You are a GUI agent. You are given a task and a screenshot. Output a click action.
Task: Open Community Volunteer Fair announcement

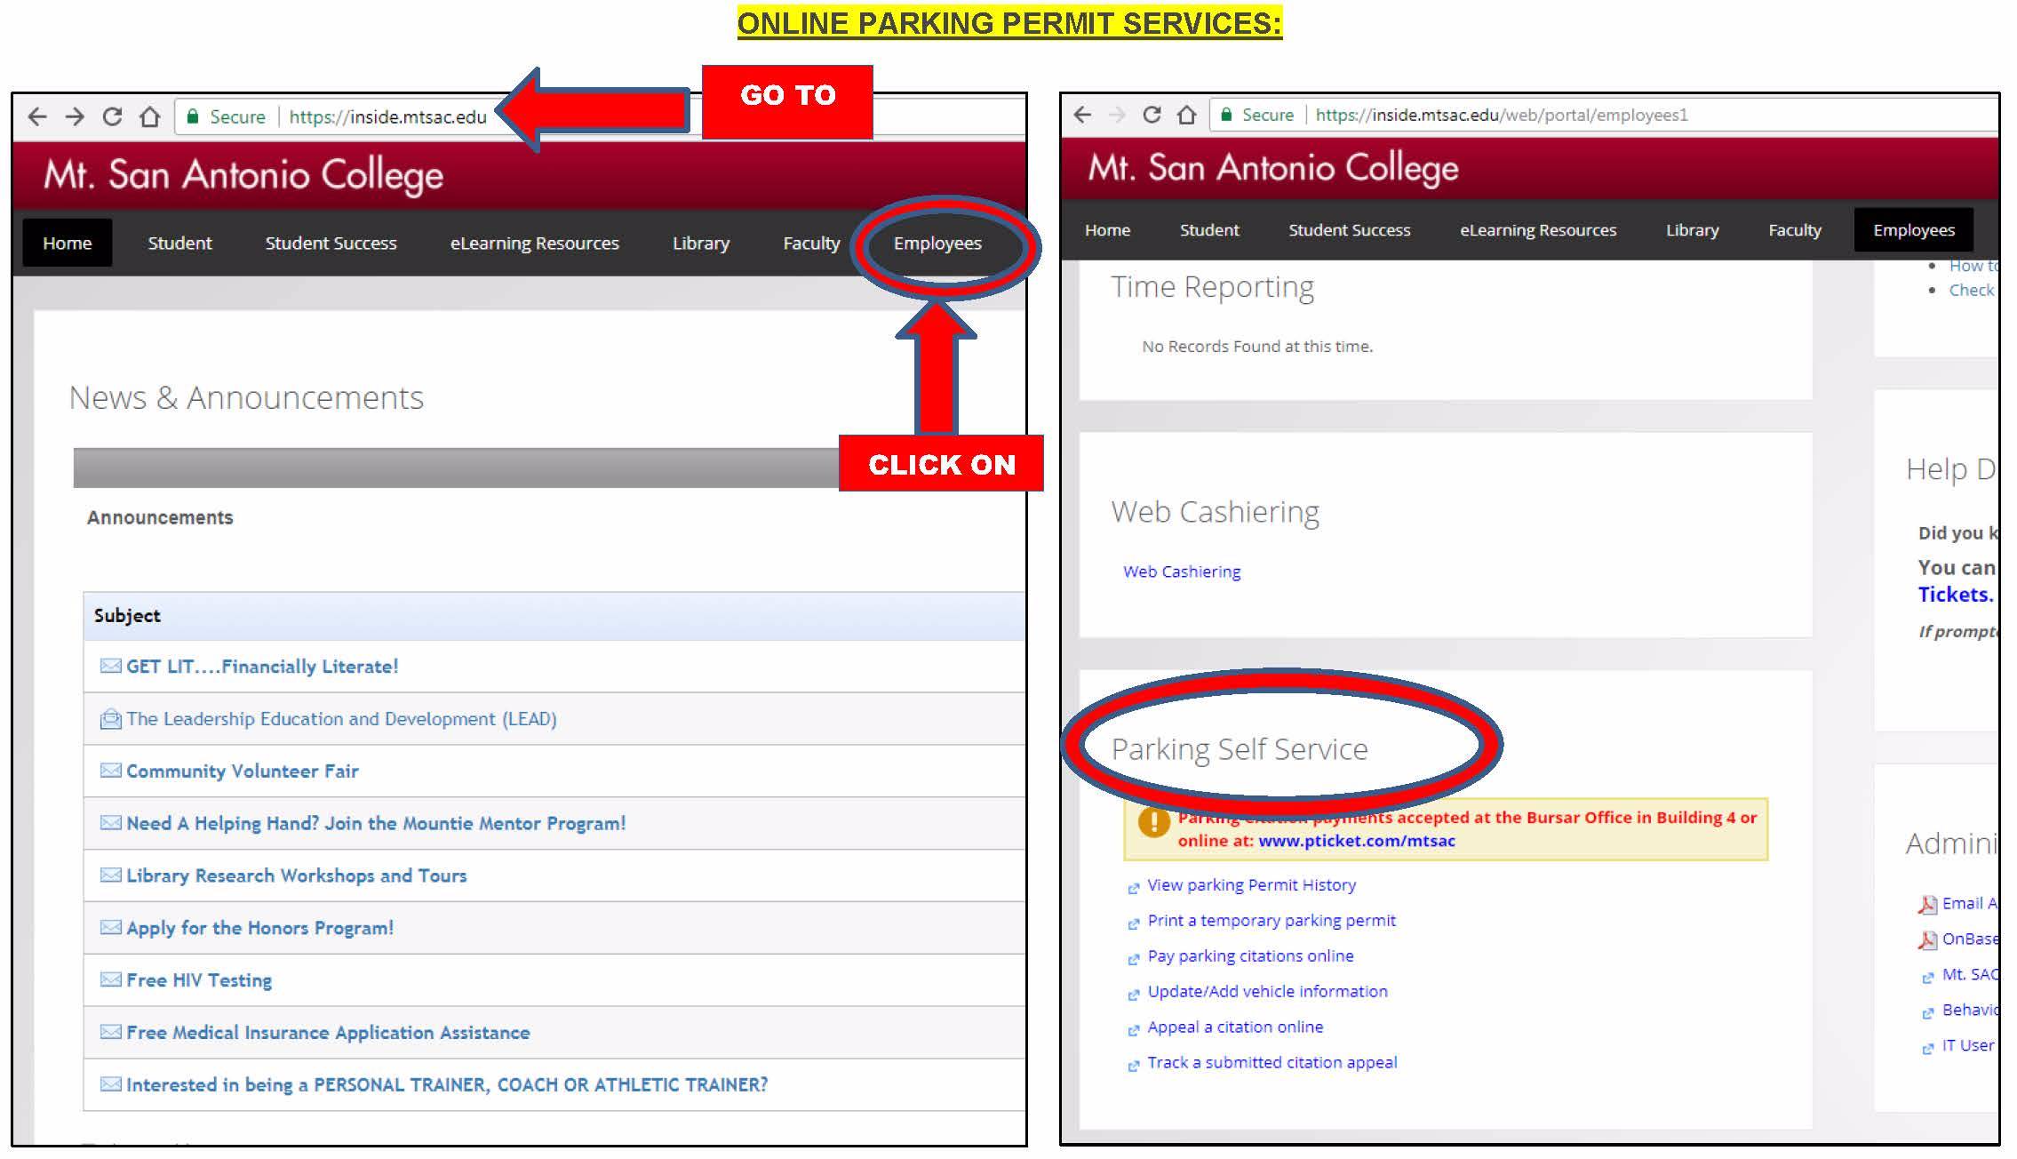point(243,771)
